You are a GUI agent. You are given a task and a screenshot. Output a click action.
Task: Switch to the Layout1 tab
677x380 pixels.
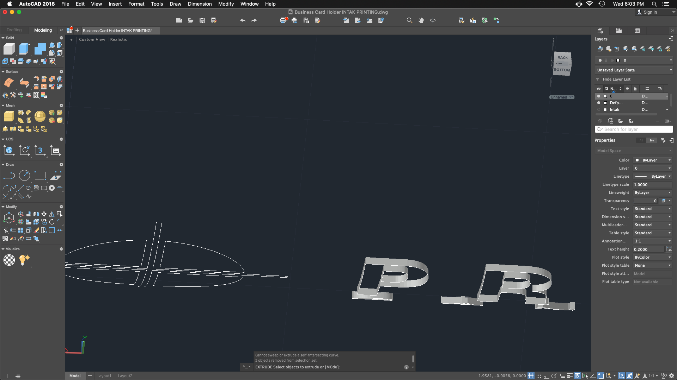(x=104, y=376)
